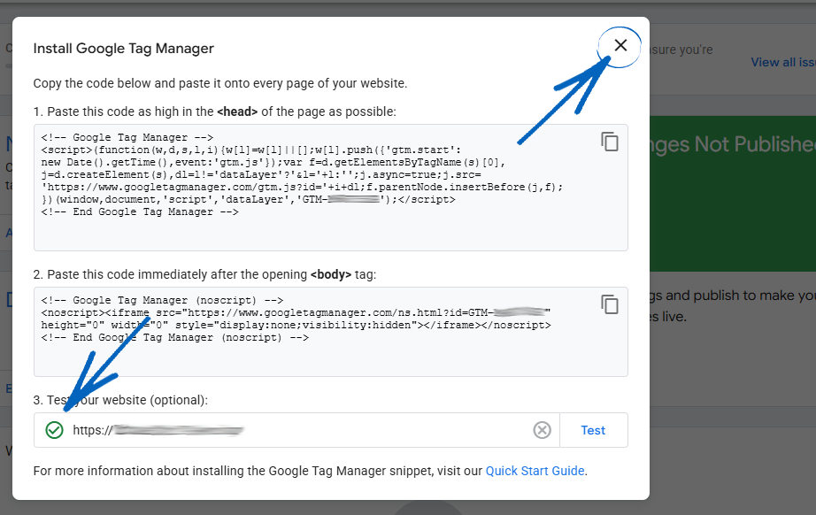Image resolution: width=816 pixels, height=515 pixels.
Task: Open the Quick Start Guide link
Action: click(535, 471)
